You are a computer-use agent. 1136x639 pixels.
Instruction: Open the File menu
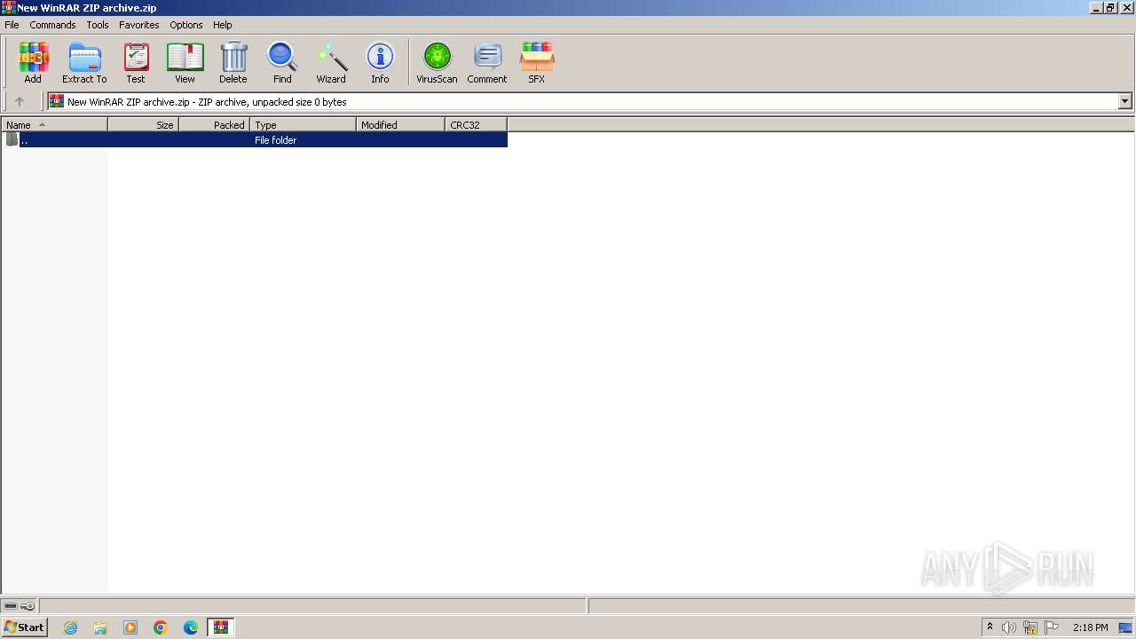[12, 25]
